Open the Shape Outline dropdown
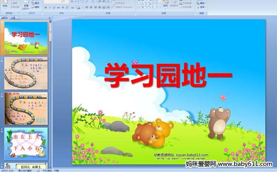Screen dimensions: 277x172 tap(186, 3)
